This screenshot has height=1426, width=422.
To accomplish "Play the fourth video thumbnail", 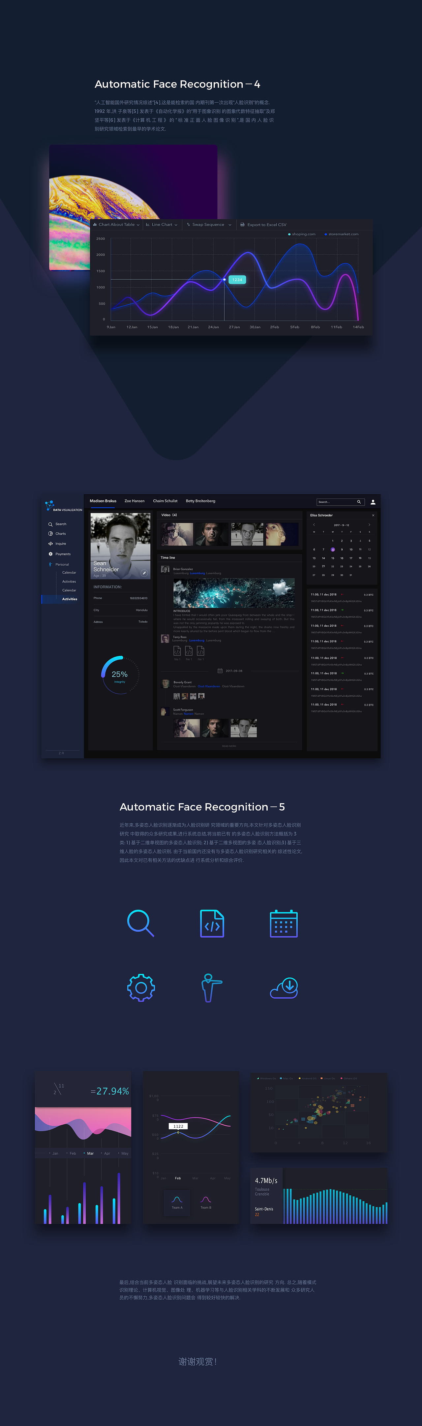I will 282,535.
